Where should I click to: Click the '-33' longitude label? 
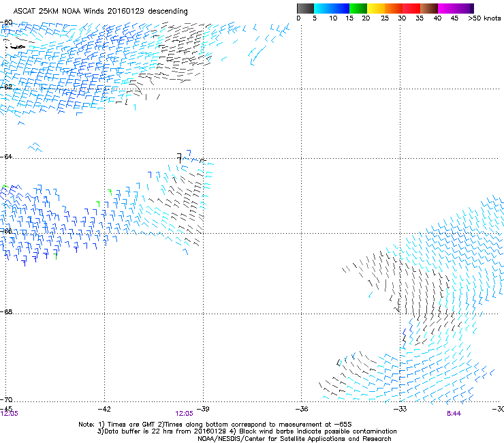pos(400,409)
